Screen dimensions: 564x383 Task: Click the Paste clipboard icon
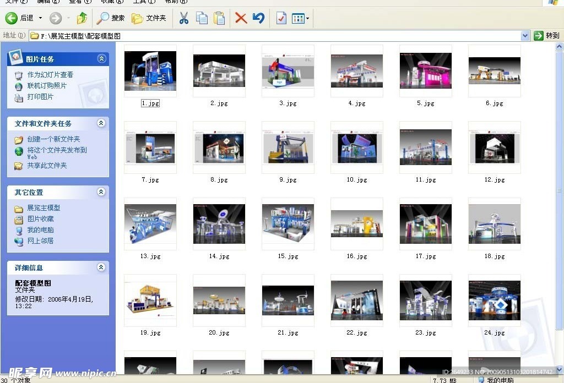click(219, 18)
